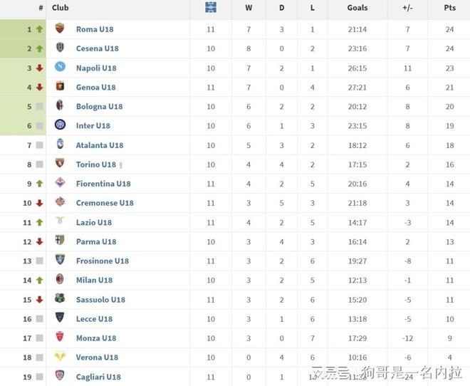Open the Cesena U18 team link
The width and height of the screenshot is (470, 386).
97,48
